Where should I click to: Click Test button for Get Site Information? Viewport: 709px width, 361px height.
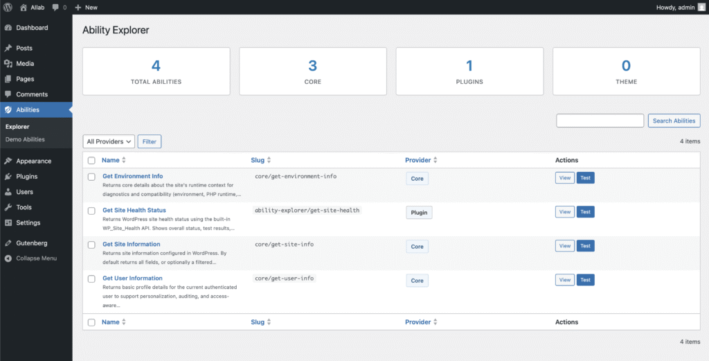coord(585,246)
